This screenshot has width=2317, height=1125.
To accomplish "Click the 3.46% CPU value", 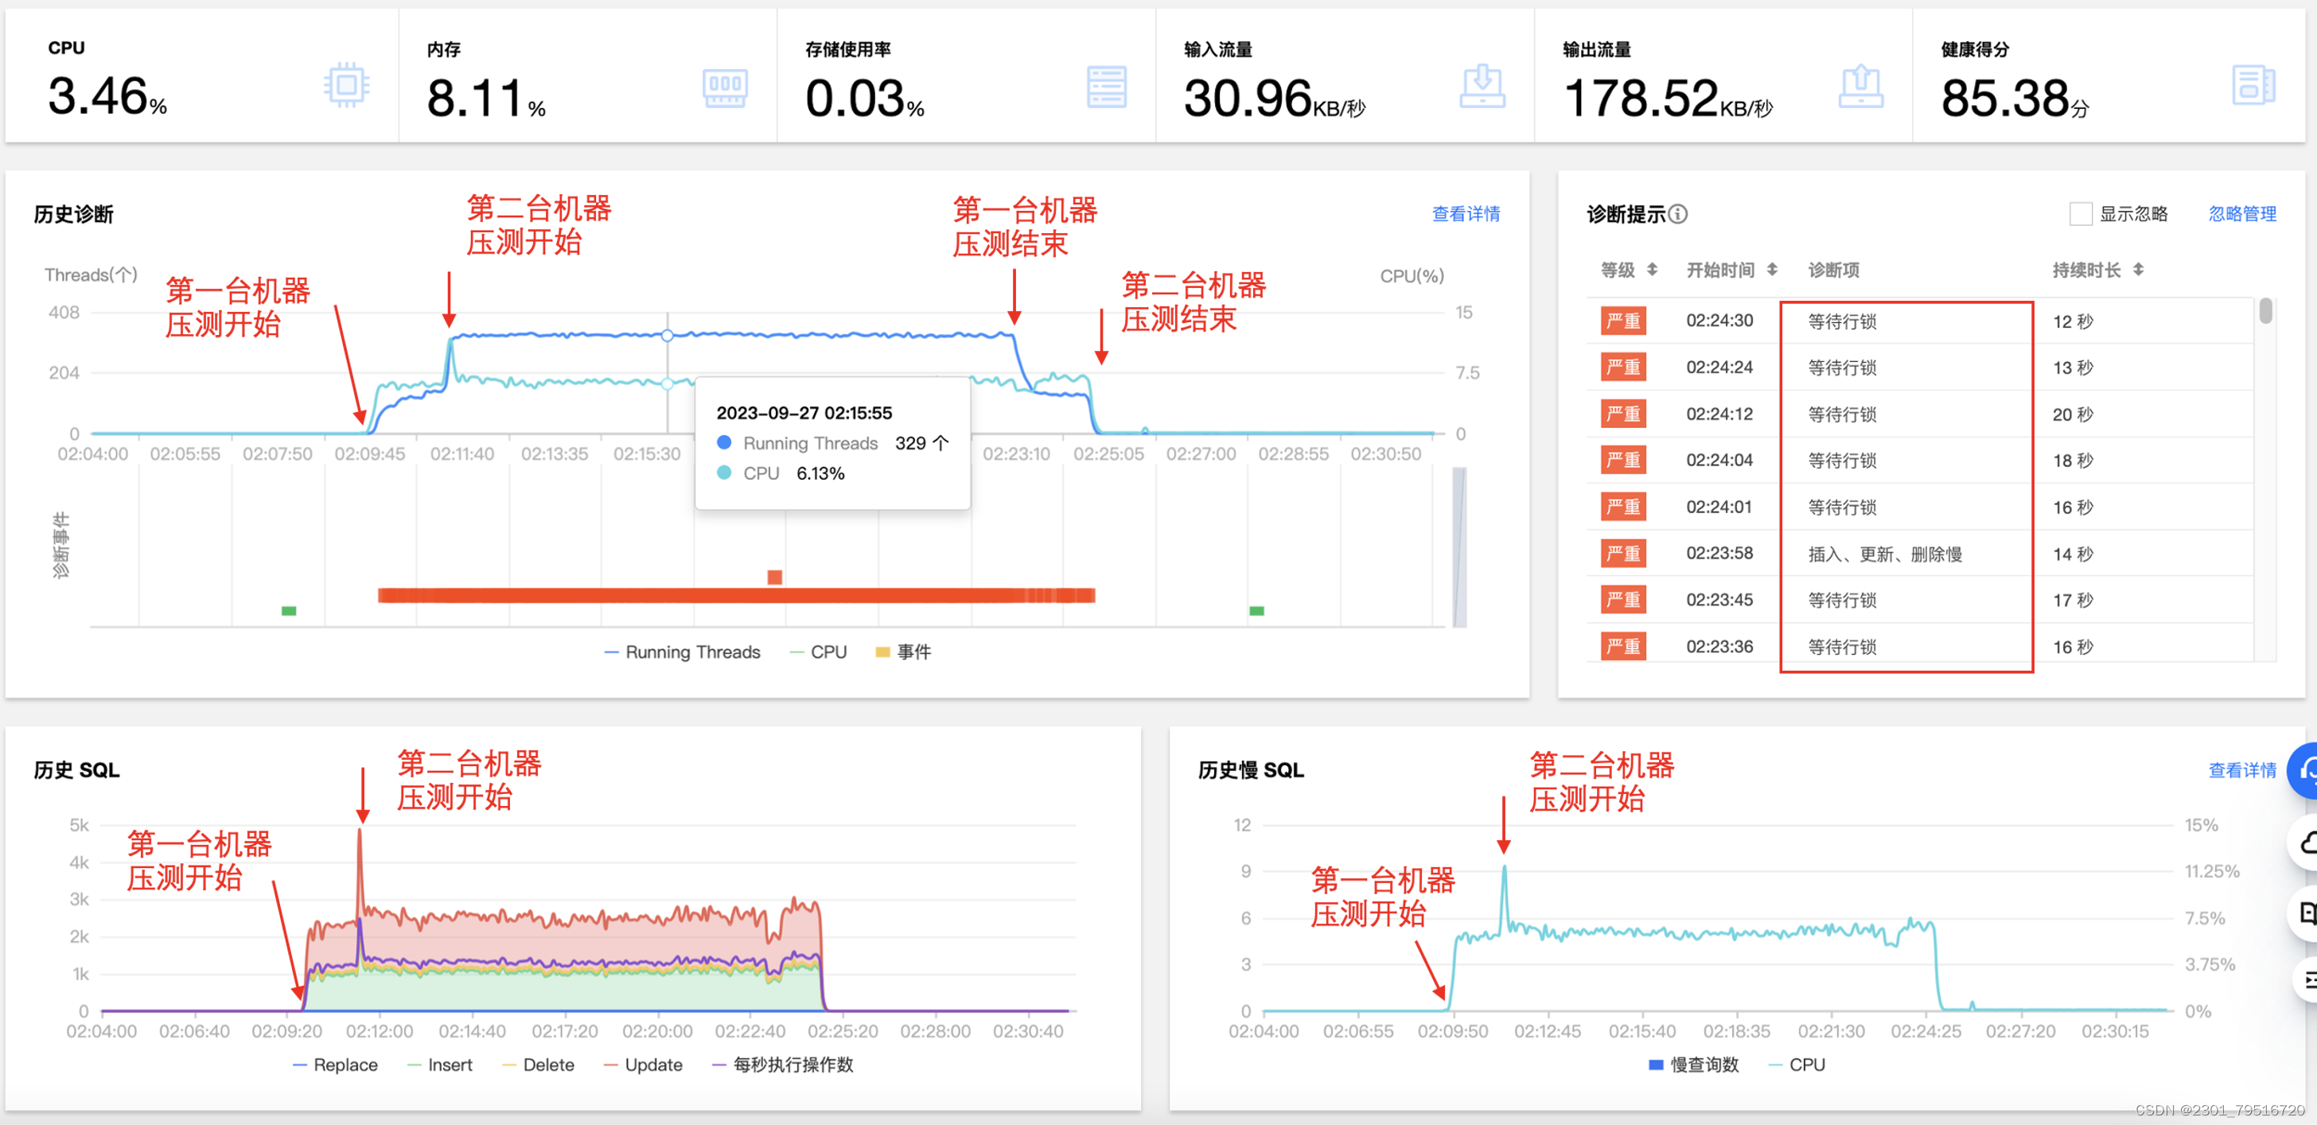I will point(107,96).
